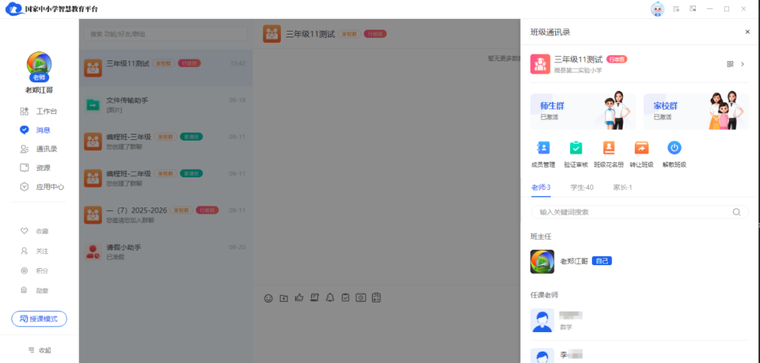Open the title bar menu list icon

tap(676, 8)
